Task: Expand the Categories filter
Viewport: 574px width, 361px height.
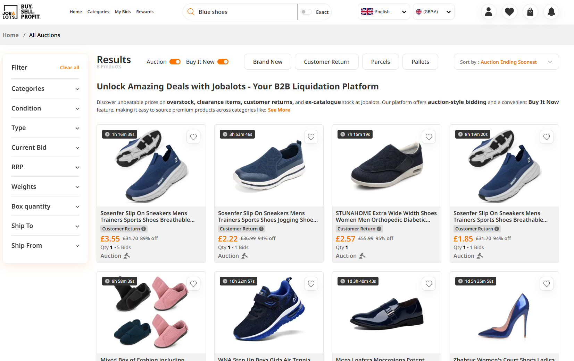Action: [x=45, y=89]
